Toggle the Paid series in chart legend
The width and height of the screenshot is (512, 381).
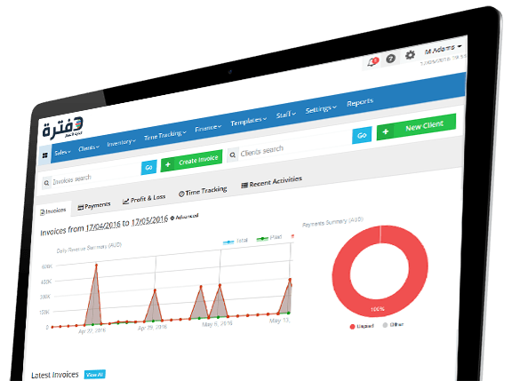point(269,237)
